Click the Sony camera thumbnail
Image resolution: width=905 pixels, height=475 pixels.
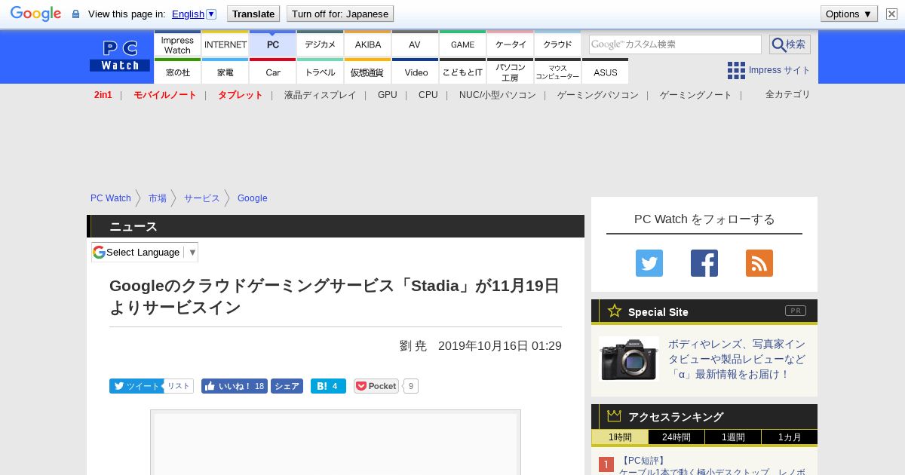coord(629,359)
